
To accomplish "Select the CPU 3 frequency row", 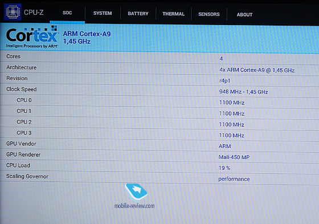I will (x=159, y=134).
